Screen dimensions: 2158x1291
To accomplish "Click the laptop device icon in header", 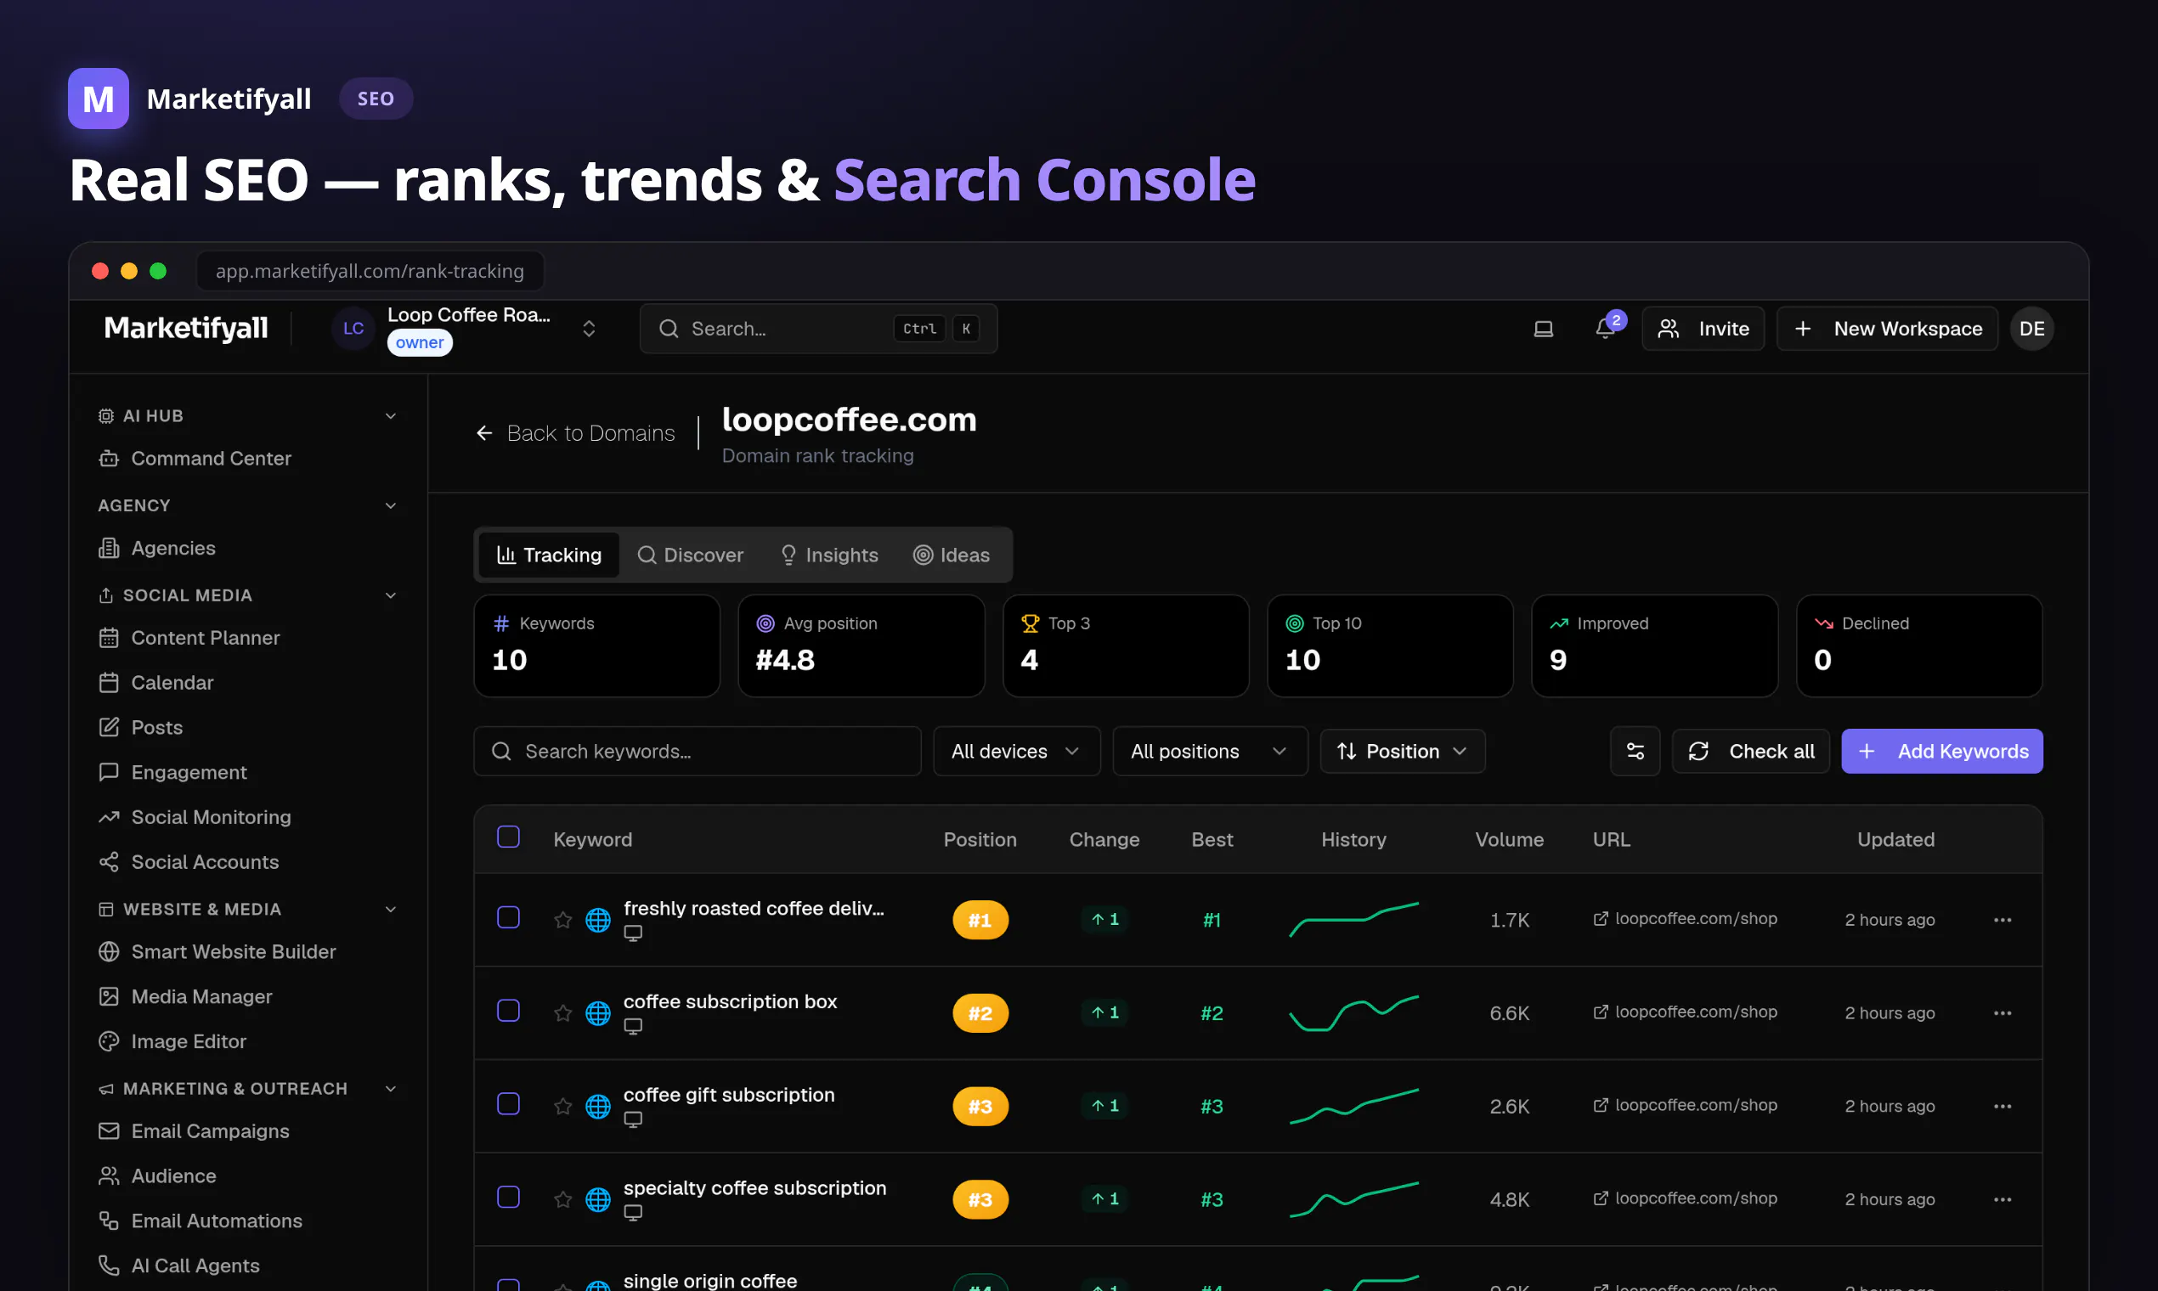I will tap(1543, 329).
